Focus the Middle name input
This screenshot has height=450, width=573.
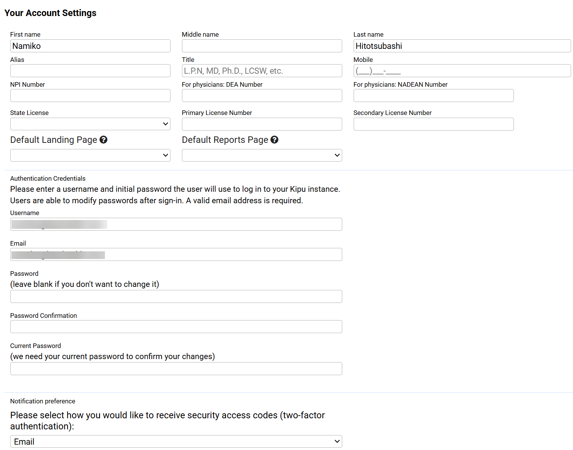tap(262, 46)
